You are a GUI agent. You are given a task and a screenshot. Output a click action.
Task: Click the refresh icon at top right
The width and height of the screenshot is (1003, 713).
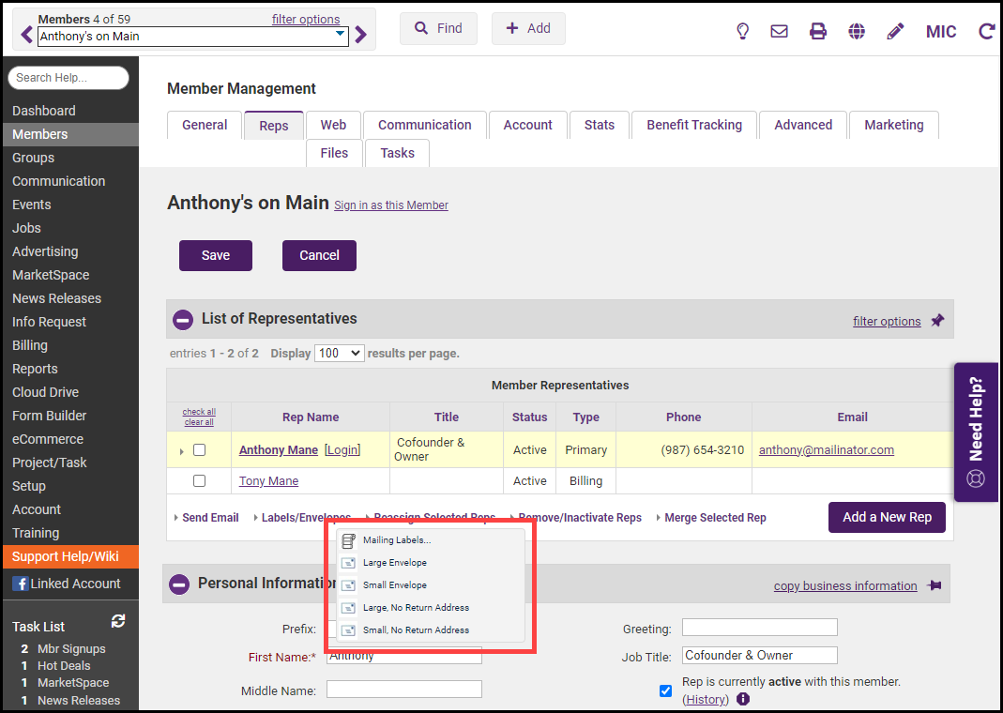click(986, 31)
